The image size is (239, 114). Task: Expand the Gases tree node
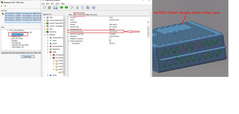(x=48, y=41)
